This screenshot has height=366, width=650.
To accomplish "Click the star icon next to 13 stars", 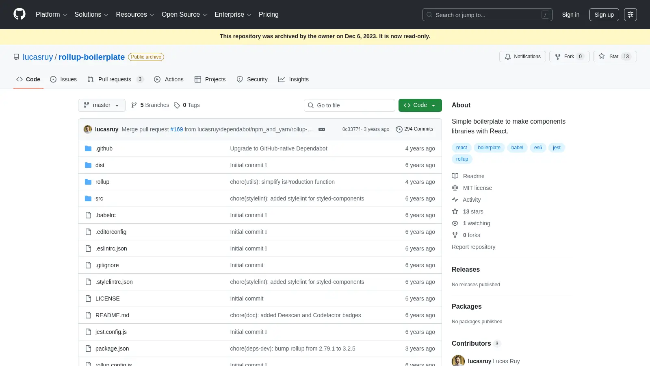I will click(x=455, y=211).
